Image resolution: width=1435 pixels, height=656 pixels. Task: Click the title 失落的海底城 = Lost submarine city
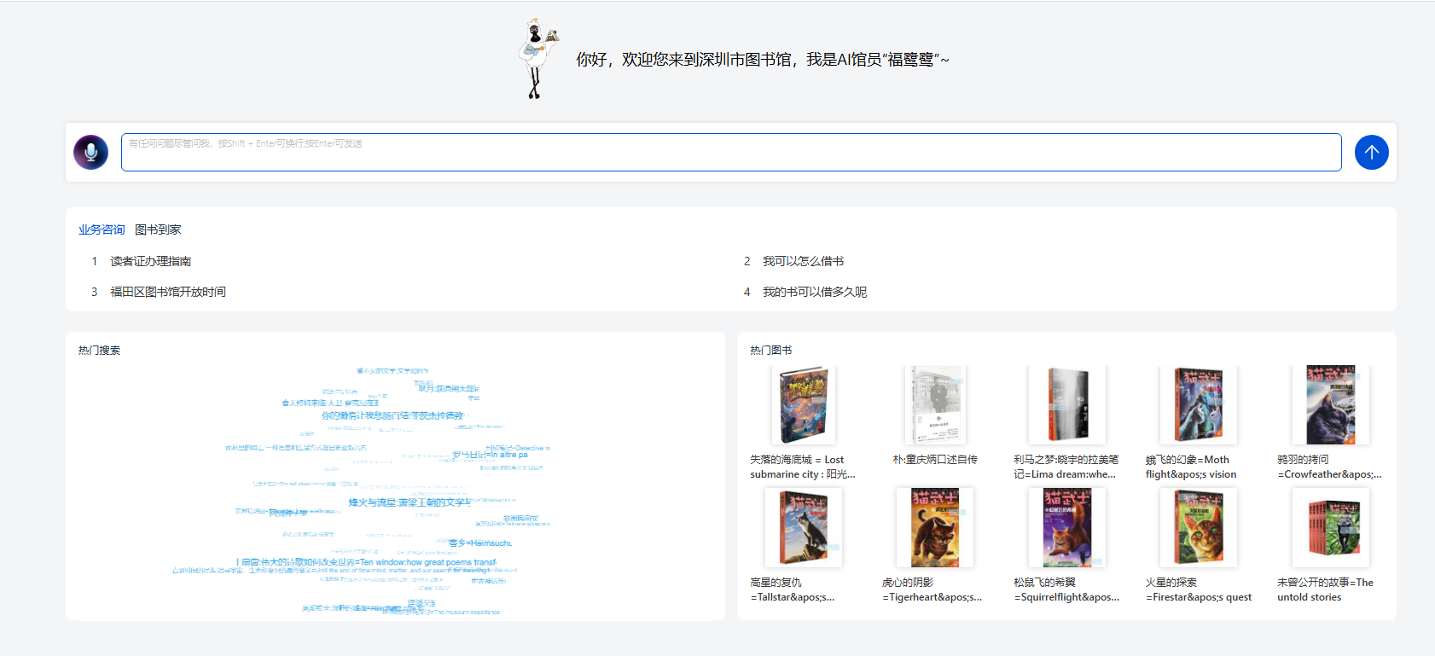803,467
